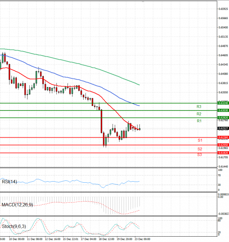This screenshot has width=229, height=242.
Task: Click the R3 resistance label
Action: (199, 107)
